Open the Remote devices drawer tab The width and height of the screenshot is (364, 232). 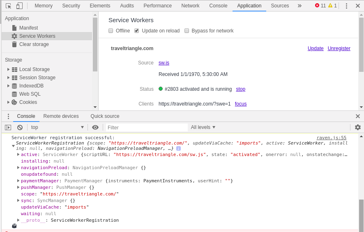[61, 116]
